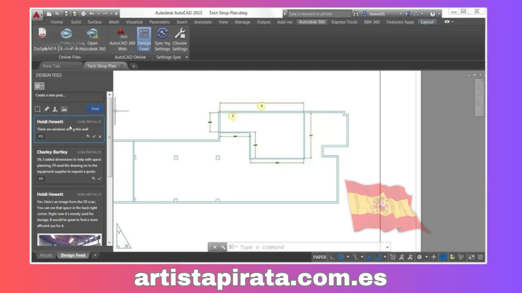Click the attach image icon in Design Feed

click(64, 109)
